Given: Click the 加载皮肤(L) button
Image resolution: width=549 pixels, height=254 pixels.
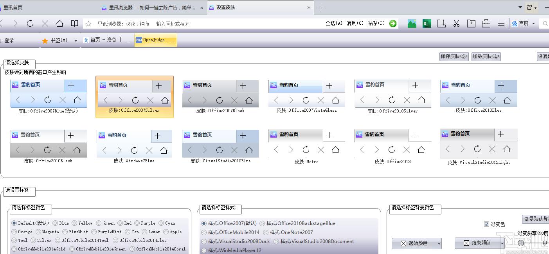Looking at the screenshot, I should [x=486, y=56].
